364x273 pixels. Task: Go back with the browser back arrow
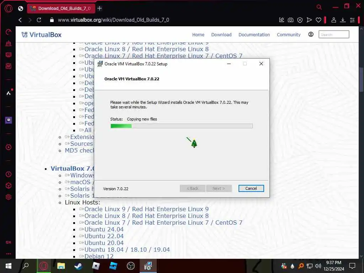(x=20, y=20)
